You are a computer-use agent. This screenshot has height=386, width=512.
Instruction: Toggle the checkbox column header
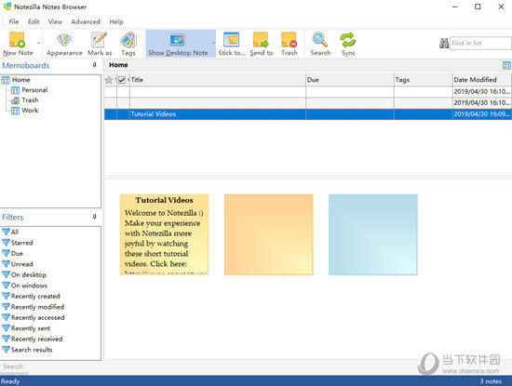pos(122,80)
